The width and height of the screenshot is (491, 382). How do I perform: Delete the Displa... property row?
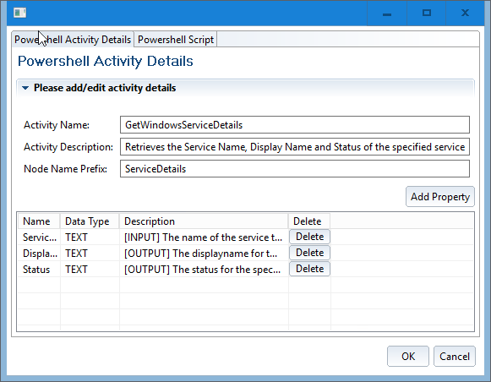point(309,253)
